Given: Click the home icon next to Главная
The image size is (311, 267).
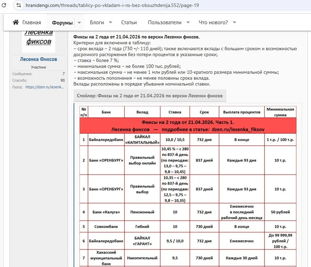Looking at the screenshot, I should (x=16, y=22).
